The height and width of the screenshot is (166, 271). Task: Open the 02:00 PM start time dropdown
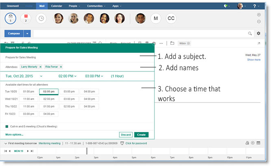(x=67, y=76)
